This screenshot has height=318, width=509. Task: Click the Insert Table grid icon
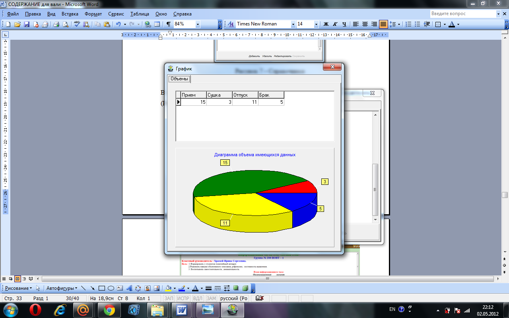coord(157,24)
